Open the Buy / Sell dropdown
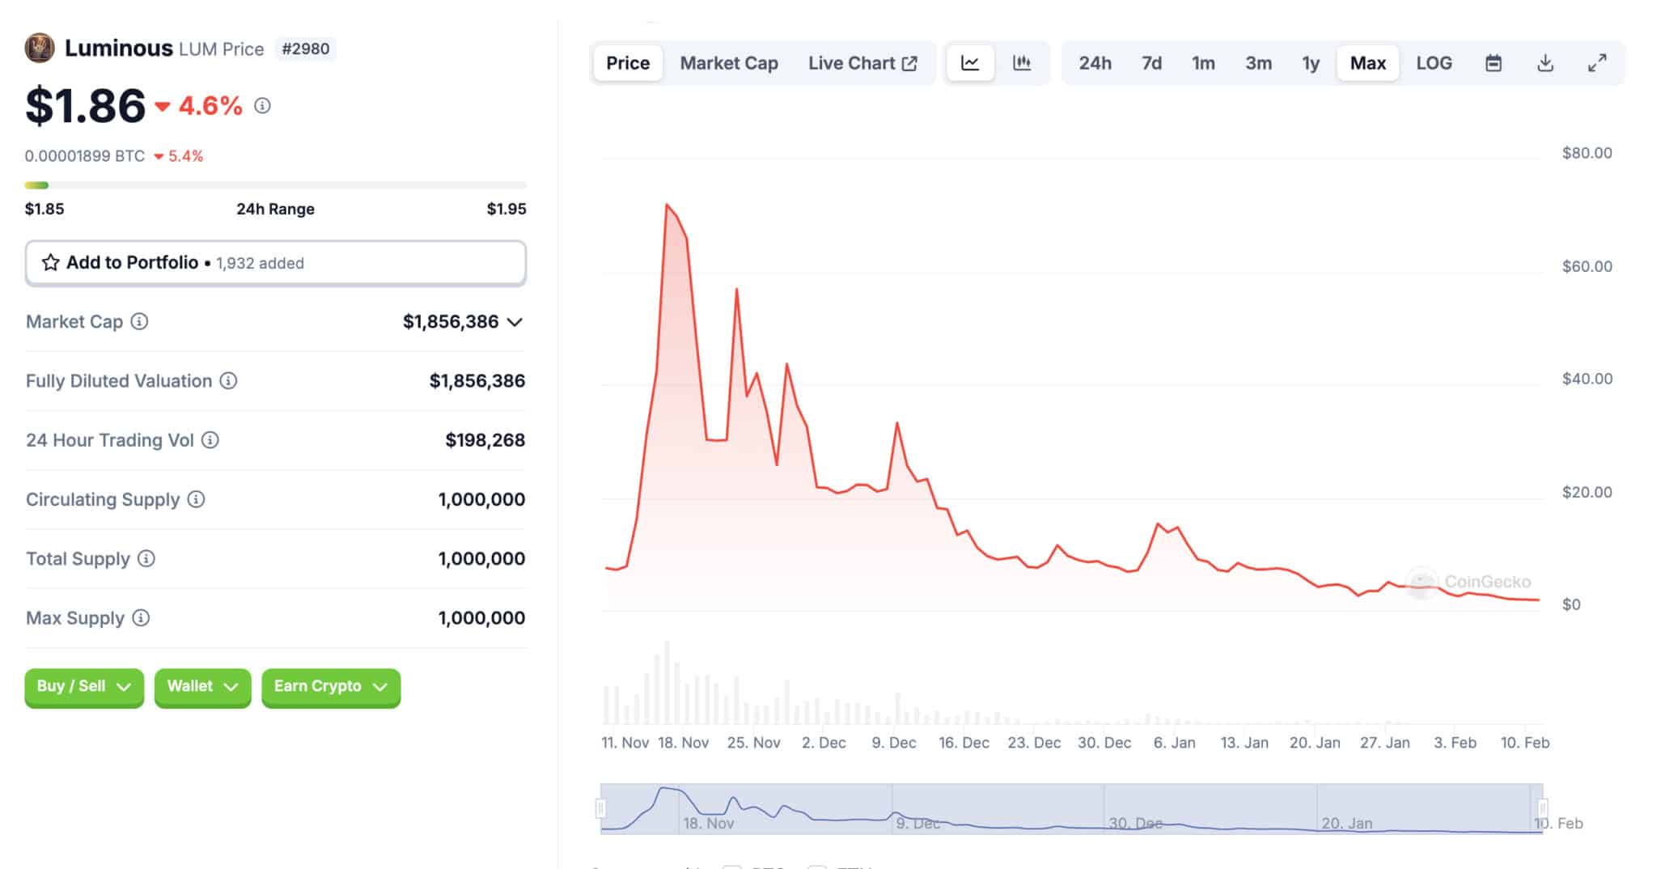 click(84, 687)
